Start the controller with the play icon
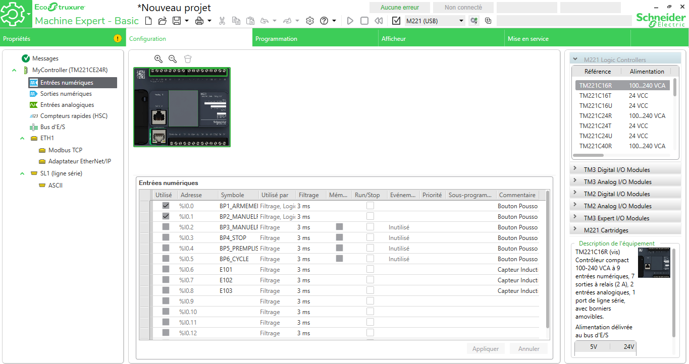 (350, 21)
